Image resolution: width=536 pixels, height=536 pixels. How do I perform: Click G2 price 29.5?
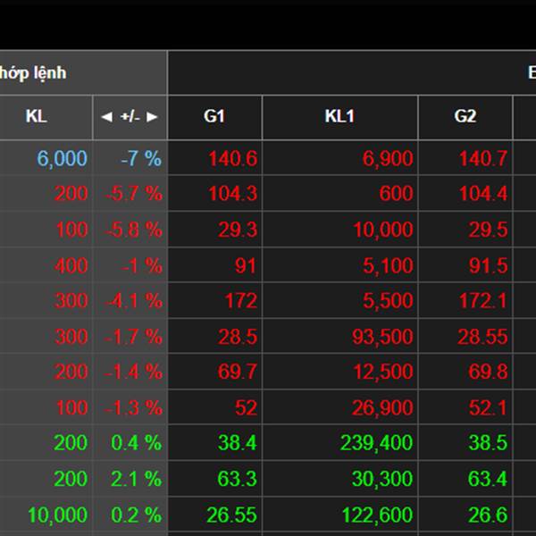click(488, 230)
